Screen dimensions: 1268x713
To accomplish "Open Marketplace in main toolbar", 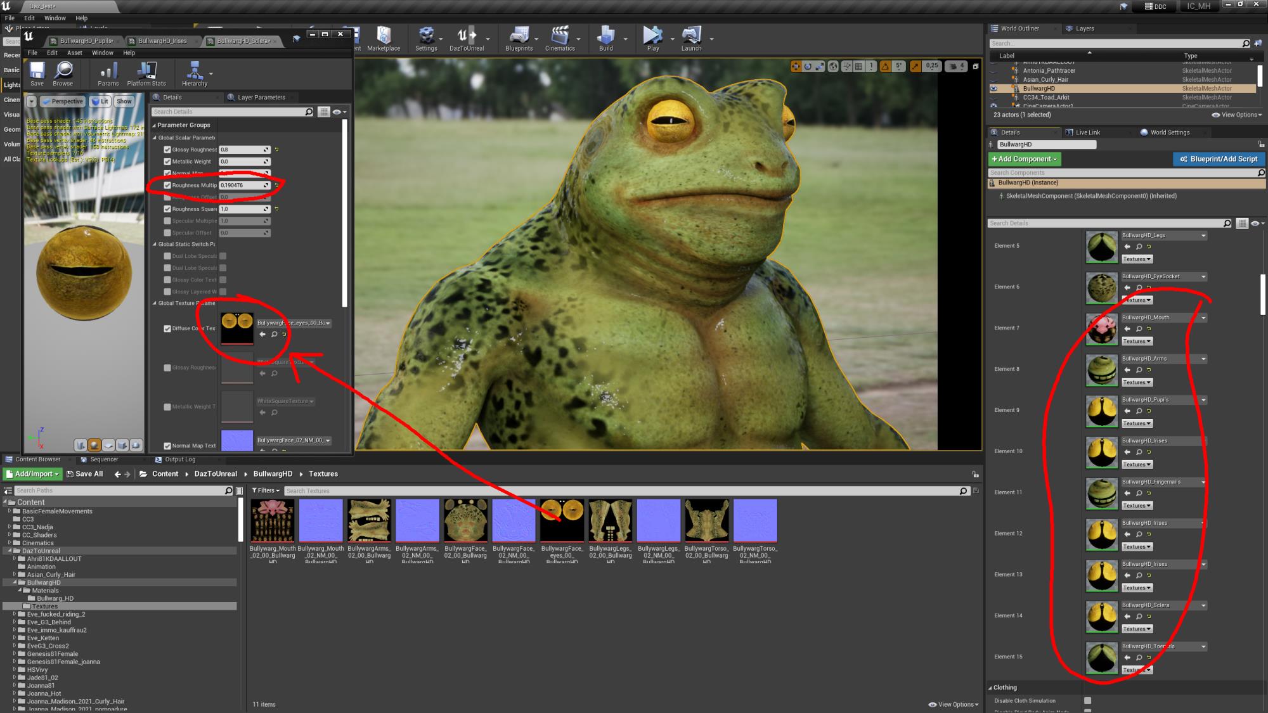I will (384, 39).
